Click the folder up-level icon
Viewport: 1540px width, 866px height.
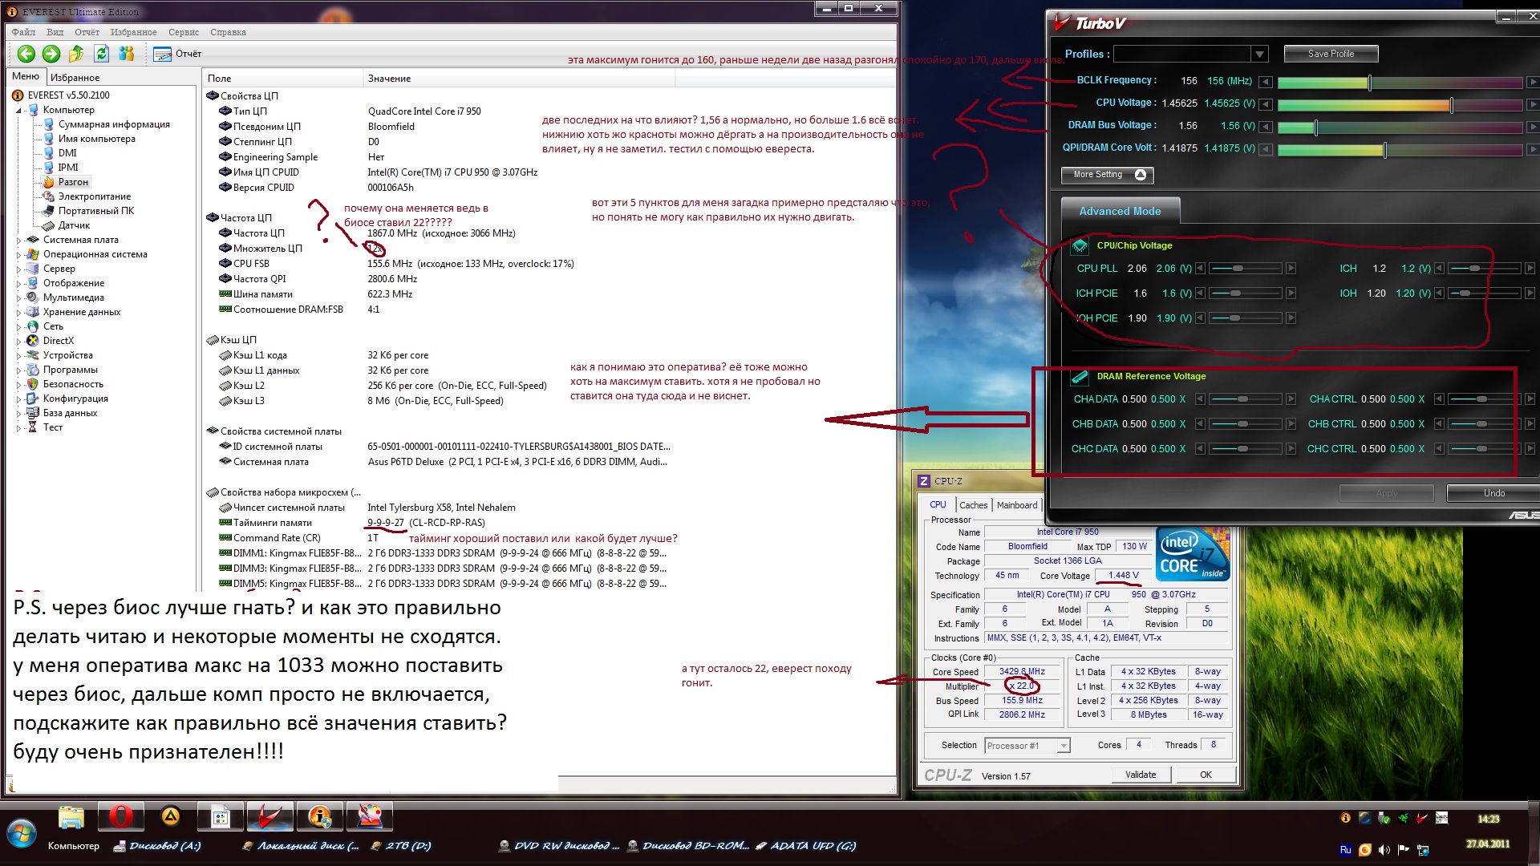tap(76, 54)
